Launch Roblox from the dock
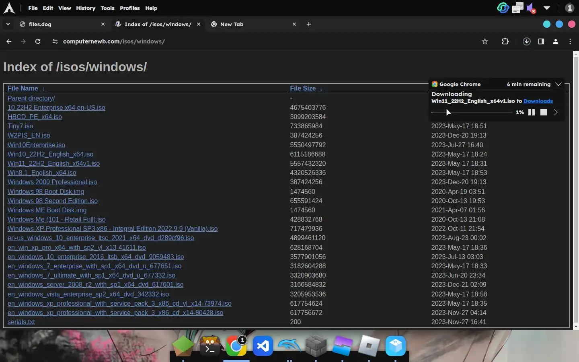This screenshot has height=362, width=579. click(x=369, y=346)
